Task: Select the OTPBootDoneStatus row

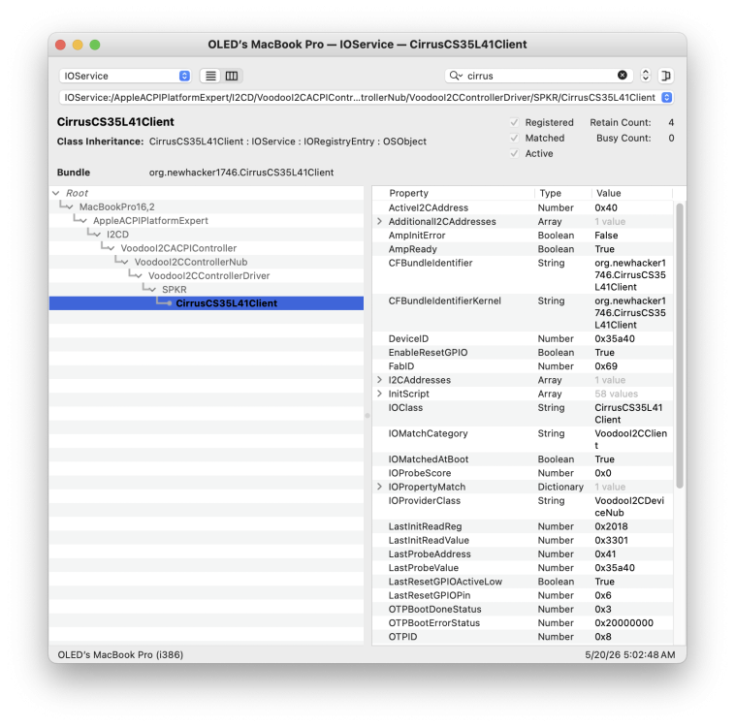Action: [523, 609]
